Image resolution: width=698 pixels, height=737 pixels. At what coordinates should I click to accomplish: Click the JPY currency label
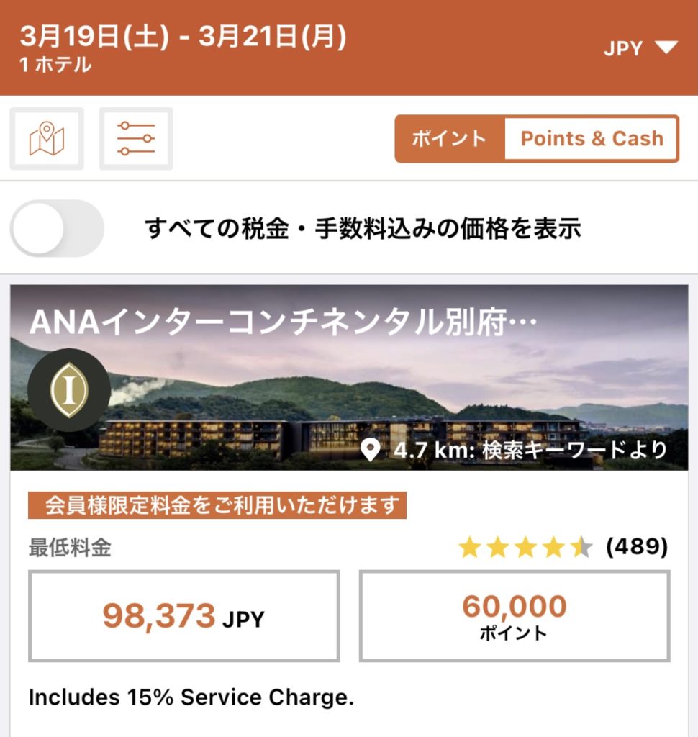coord(623,48)
